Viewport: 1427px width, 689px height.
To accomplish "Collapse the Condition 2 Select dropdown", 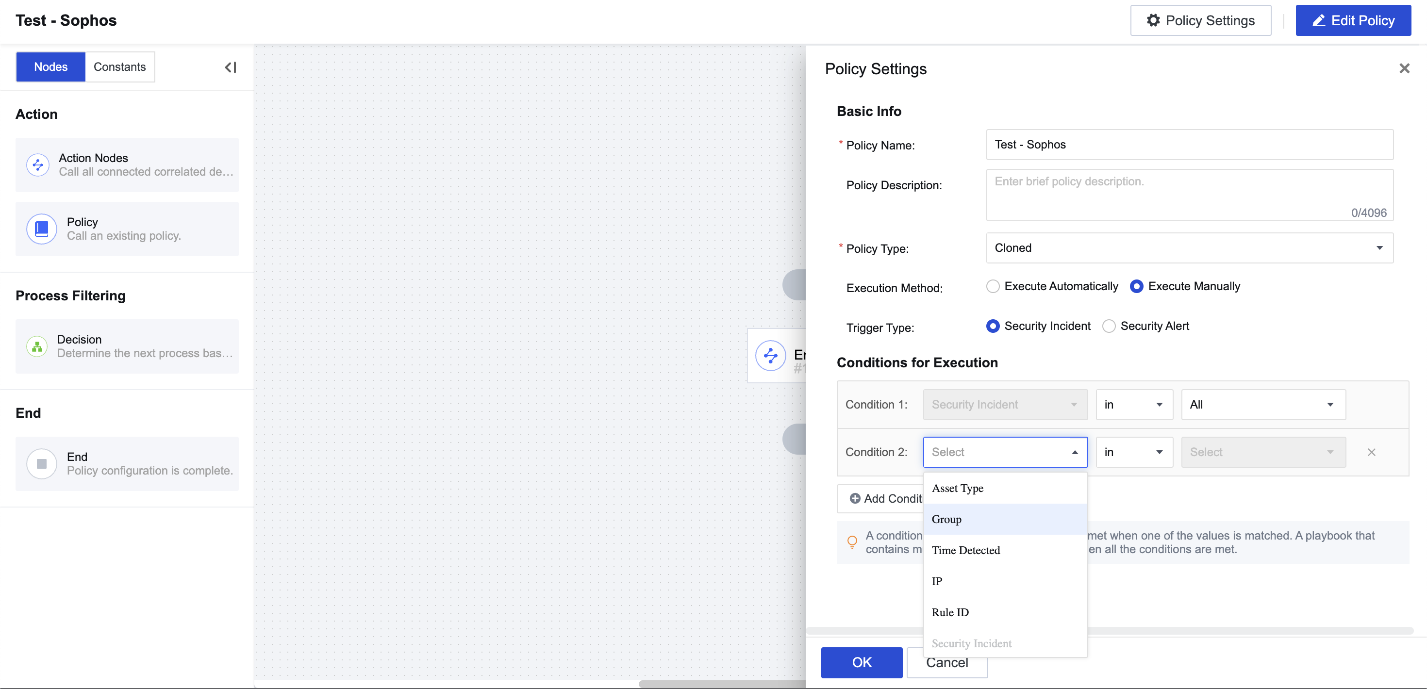I will tap(1005, 453).
